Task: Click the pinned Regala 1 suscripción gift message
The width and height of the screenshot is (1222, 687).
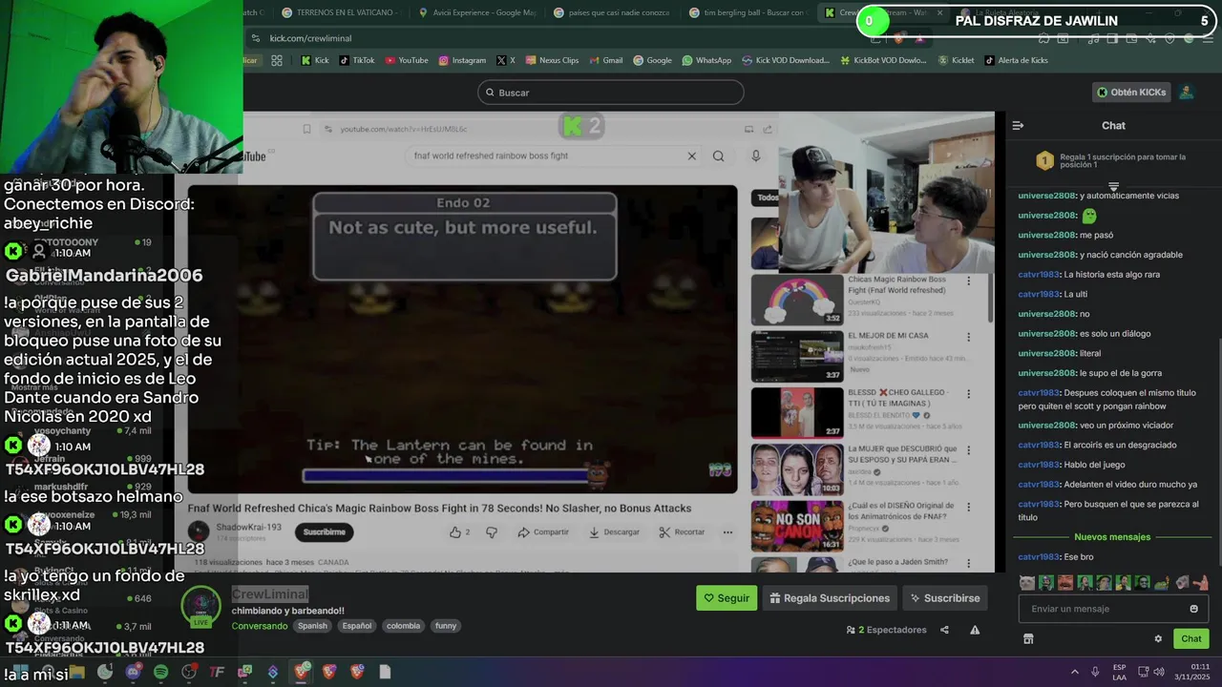Action: tap(1112, 161)
